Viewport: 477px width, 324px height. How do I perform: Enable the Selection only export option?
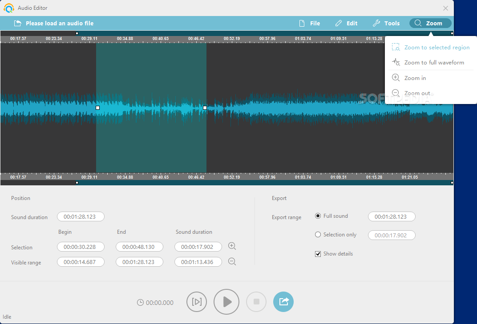tap(318, 234)
